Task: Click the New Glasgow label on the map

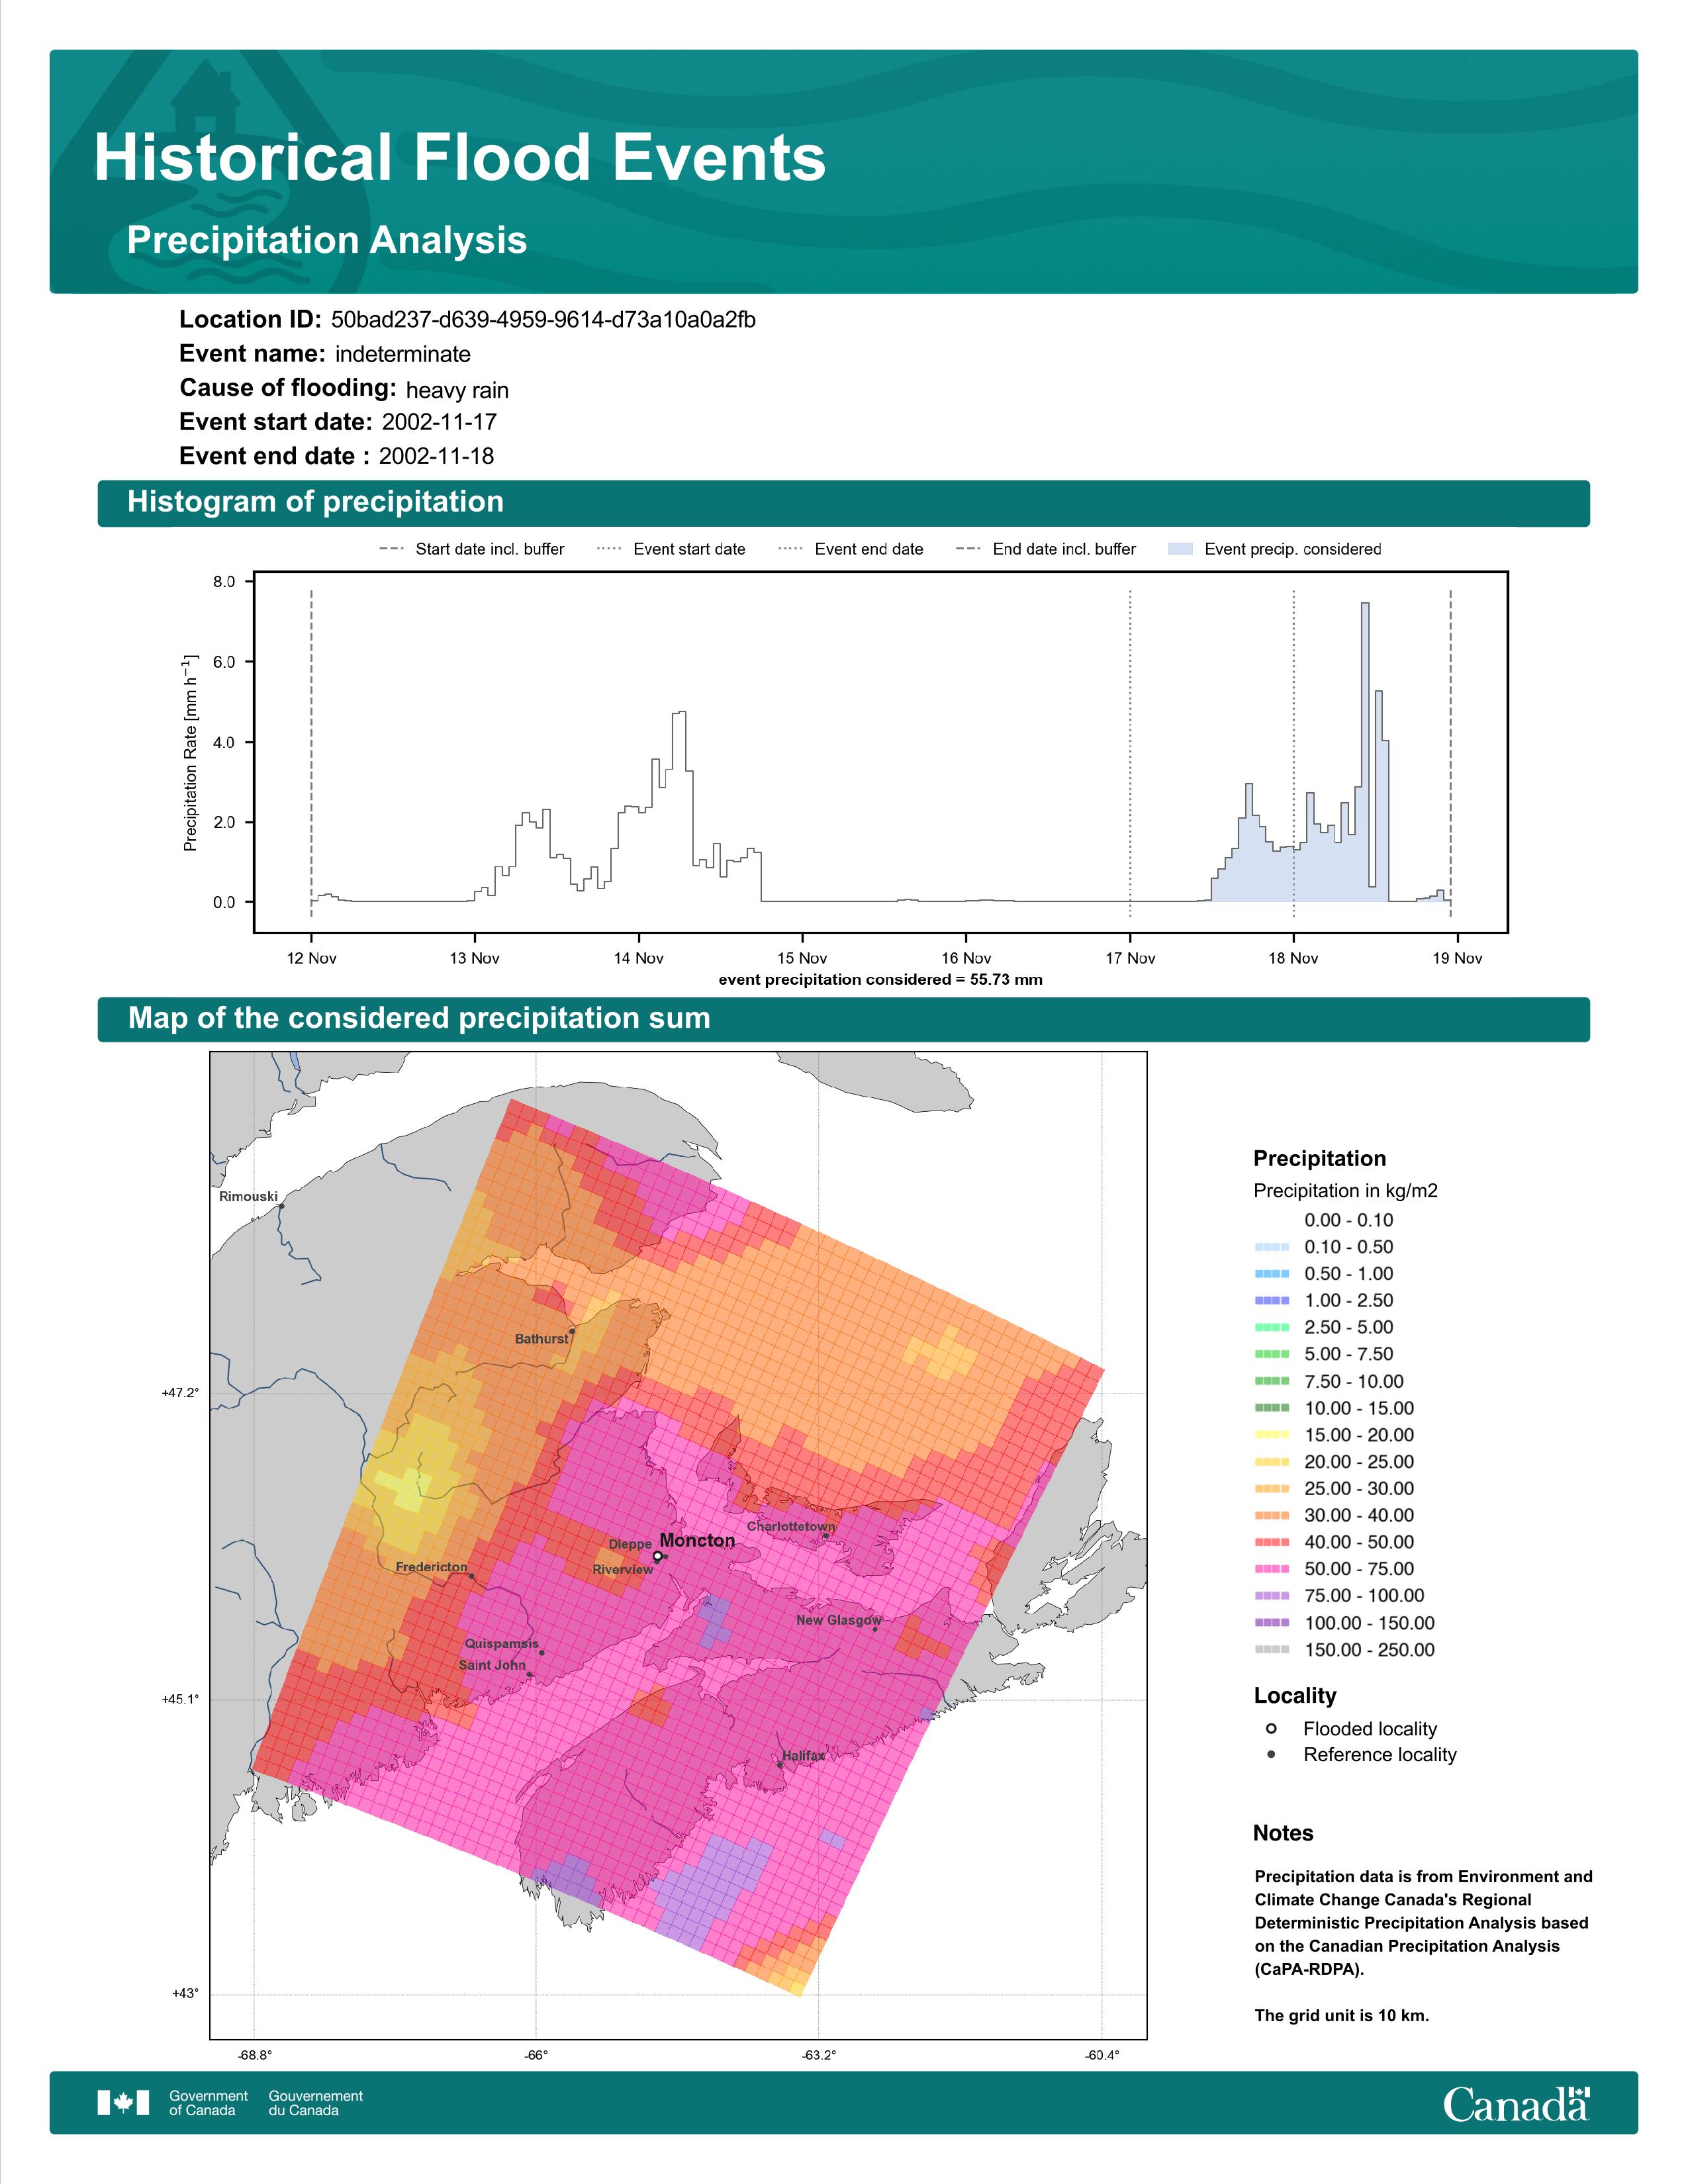Action: [x=839, y=1620]
